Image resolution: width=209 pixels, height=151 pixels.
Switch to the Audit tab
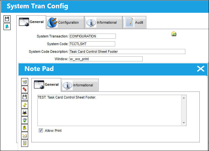(x=134, y=22)
